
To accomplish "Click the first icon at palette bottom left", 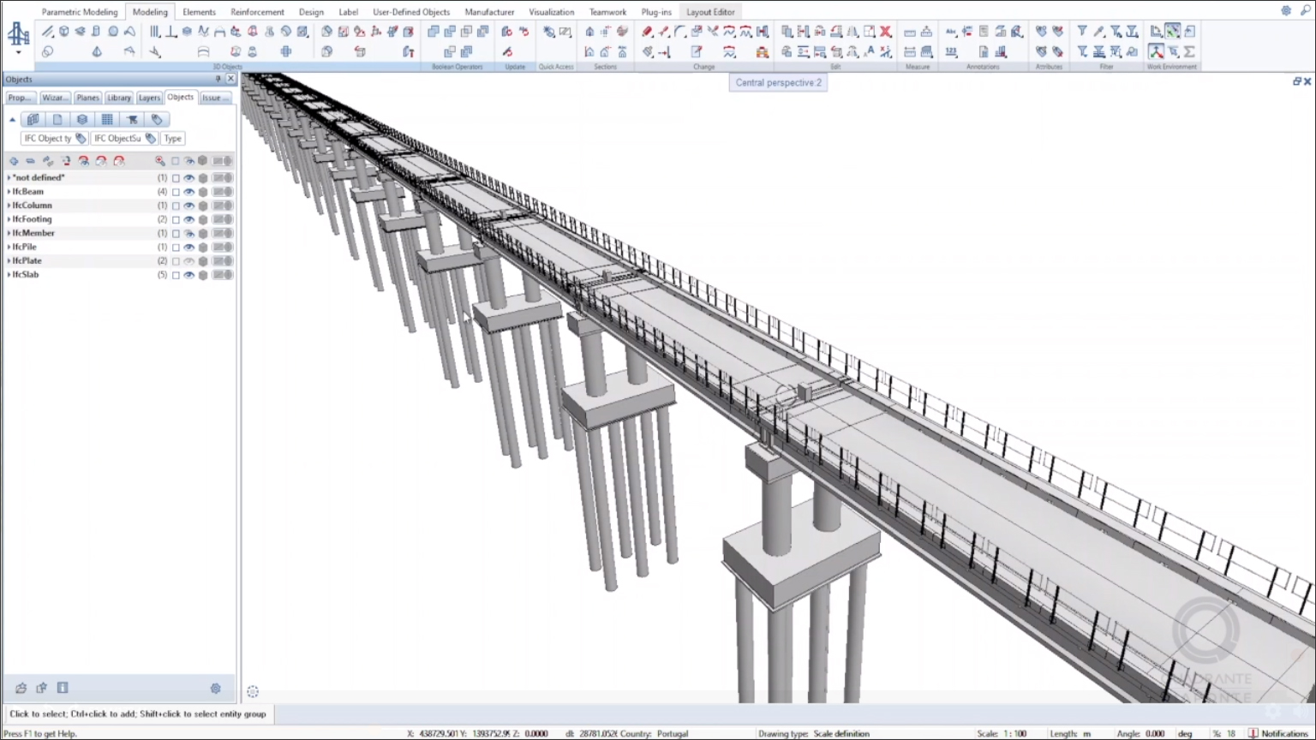I will (x=21, y=688).
